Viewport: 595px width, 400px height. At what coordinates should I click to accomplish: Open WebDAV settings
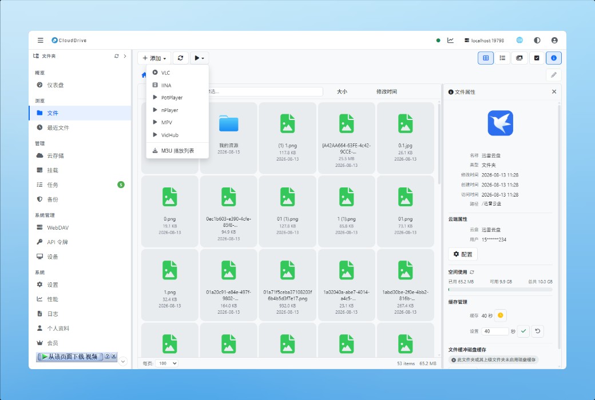[80, 227]
